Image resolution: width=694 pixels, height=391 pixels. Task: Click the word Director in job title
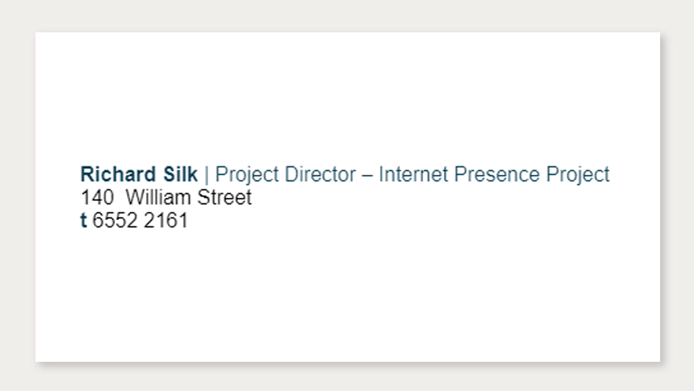pyautogui.click(x=320, y=174)
